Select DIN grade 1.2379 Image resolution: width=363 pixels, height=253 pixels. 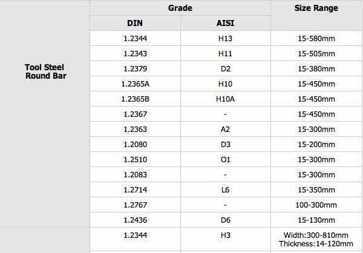[x=135, y=69]
